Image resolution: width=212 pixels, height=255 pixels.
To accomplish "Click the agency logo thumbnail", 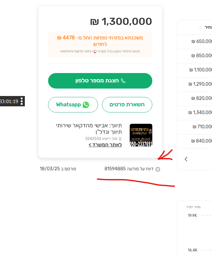I will tap(141, 135).
